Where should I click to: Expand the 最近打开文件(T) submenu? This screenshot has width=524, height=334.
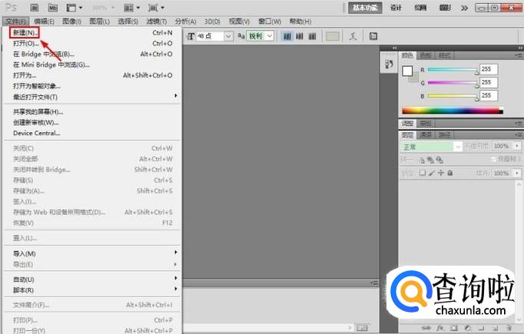click(92, 97)
